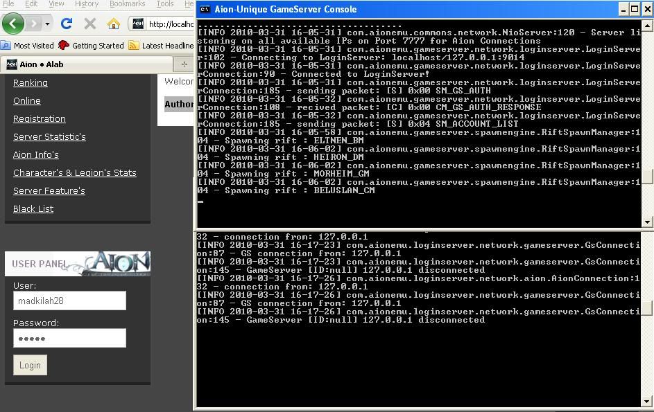Open the Bookmarks menu

127,4
